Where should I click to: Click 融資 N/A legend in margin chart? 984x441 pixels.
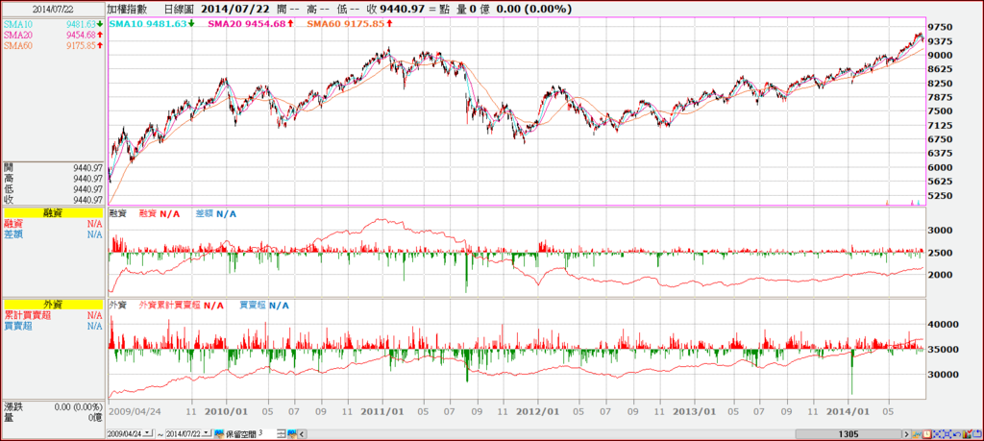click(160, 214)
